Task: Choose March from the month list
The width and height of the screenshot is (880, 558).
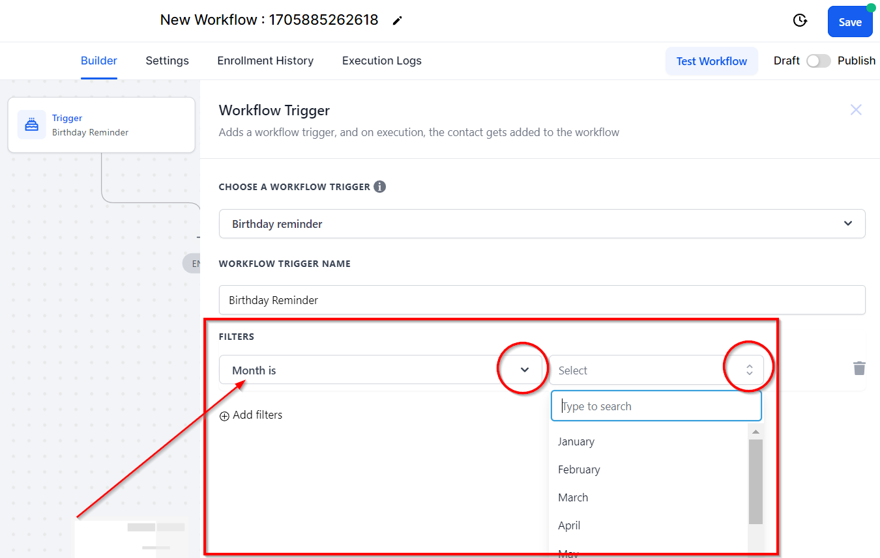Action: point(573,497)
